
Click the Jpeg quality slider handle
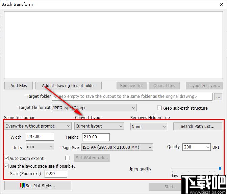pyautogui.click(x=220, y=169)
